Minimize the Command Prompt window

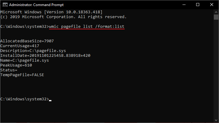tap(184, 5)
